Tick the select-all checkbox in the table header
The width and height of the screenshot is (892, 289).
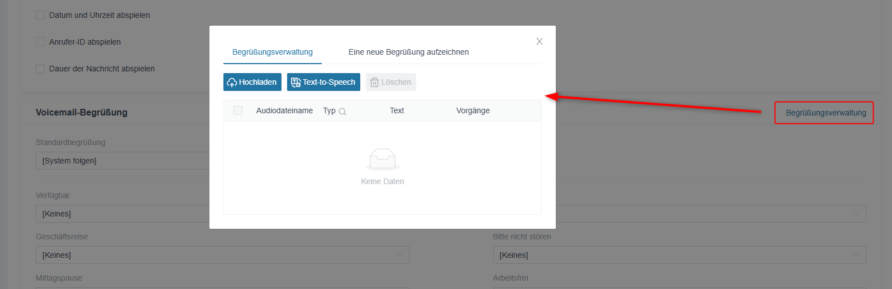click(238, 110)
